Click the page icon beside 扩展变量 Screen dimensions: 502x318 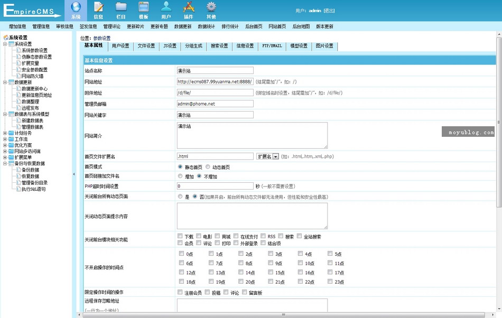coord(18,63)
